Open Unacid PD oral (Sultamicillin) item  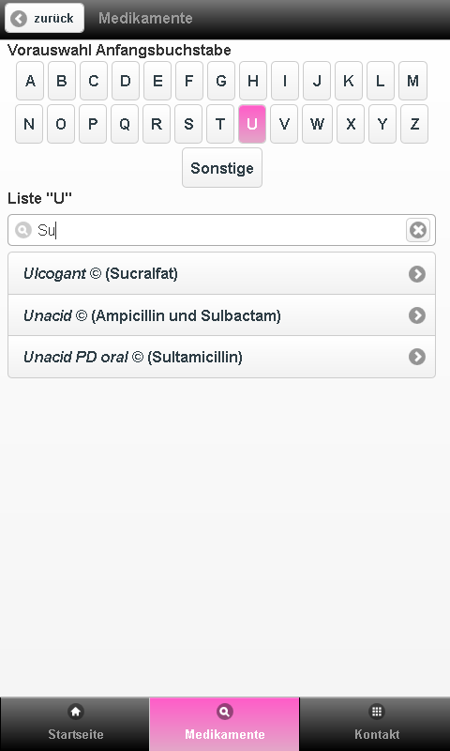click(222, 357)
